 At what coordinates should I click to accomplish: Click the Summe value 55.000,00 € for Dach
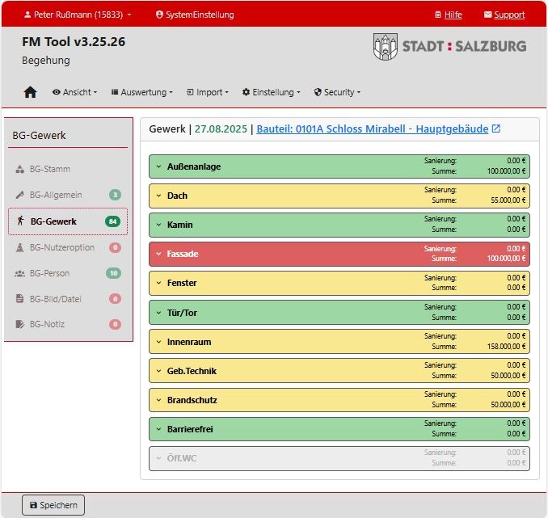[508, 200]
